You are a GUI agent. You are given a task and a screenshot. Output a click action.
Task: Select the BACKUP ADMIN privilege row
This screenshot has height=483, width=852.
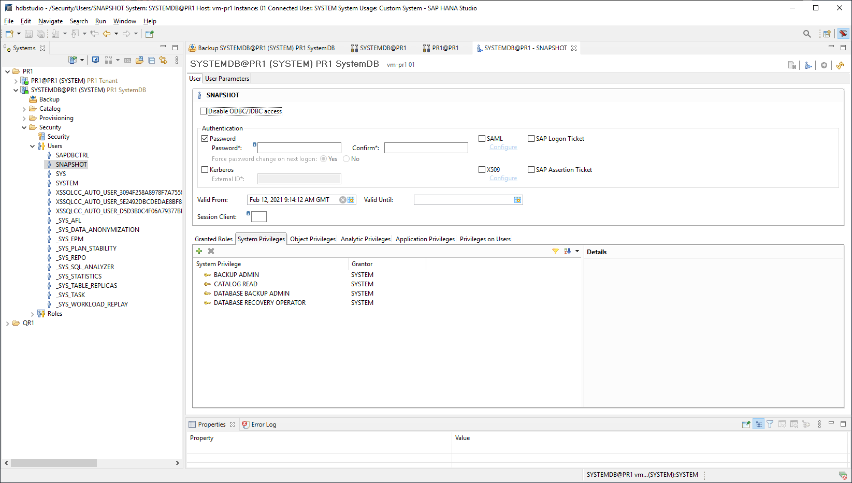coord(236,275)
